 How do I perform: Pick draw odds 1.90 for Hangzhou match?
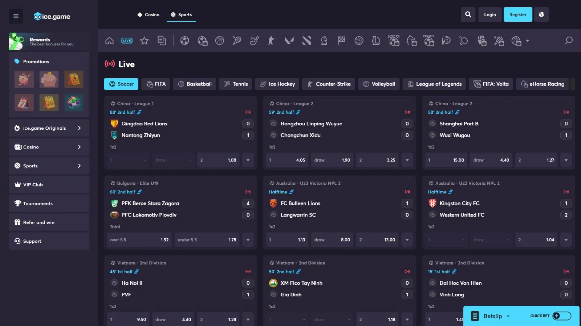[x=332, y=160]
